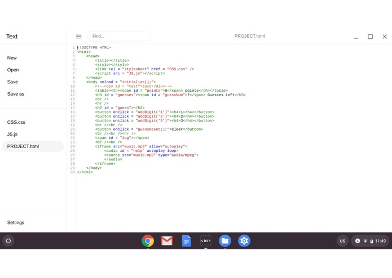Open the Files app from the shelf
This screenshot has width=392, height=278.
pyautogui.click(x=224, y=241)
